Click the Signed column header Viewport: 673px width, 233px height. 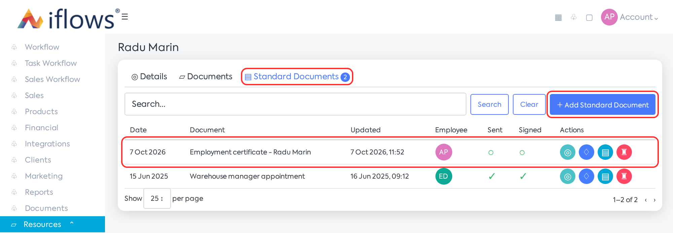coord(530,130)
